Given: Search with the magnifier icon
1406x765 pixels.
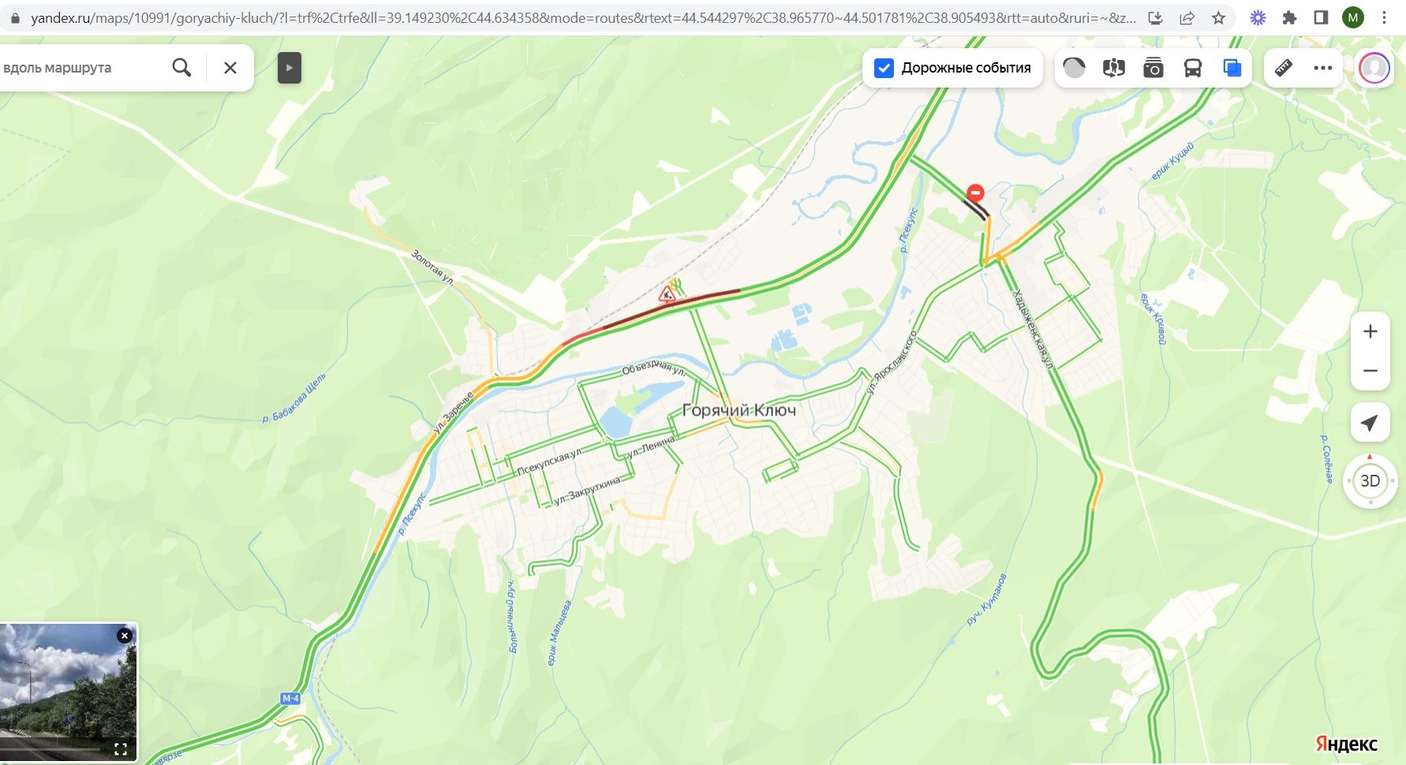Looking at the screenshot, I should tap(181, 68).
